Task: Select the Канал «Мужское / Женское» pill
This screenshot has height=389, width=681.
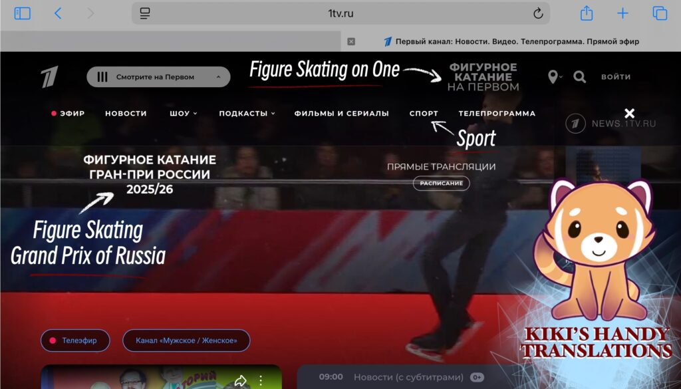Action: [x=186, y=340]
